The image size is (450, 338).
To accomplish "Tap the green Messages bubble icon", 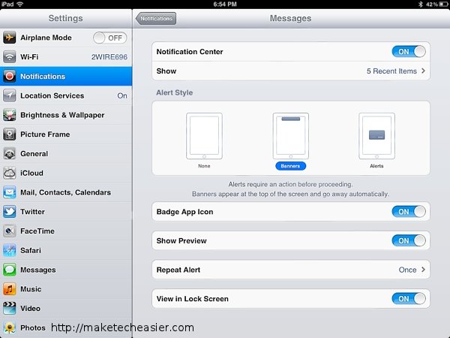I will [x=10, y=270].
